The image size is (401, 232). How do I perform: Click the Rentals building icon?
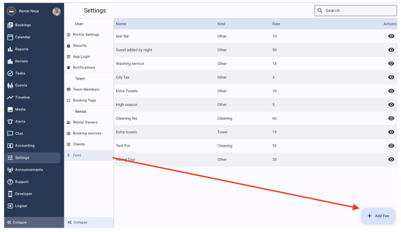(10, 61)
